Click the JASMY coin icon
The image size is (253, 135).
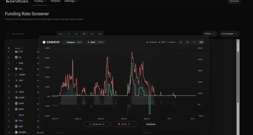pos(16,75)
